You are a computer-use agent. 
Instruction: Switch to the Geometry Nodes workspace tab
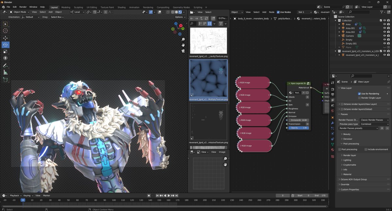point(181,7)
